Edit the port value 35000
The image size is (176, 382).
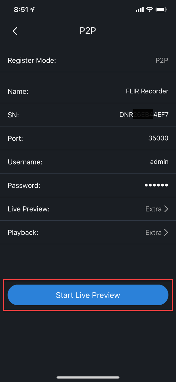(x=158, y=138)
